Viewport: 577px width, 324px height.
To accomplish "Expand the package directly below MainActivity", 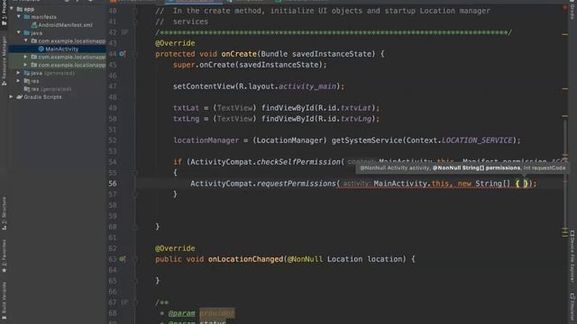I will [x=26, y=57].
